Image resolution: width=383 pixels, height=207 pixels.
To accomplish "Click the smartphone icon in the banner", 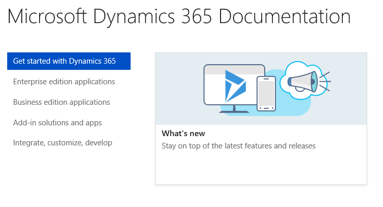I will tap(266, 93).
